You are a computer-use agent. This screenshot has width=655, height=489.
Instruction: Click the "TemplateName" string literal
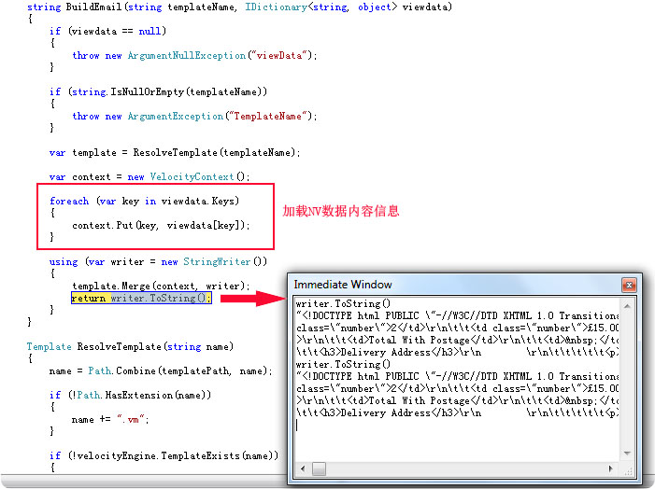(268, 116)
